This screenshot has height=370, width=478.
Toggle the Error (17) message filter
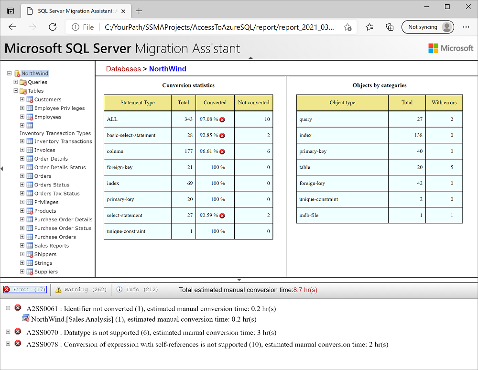[24, 289]
